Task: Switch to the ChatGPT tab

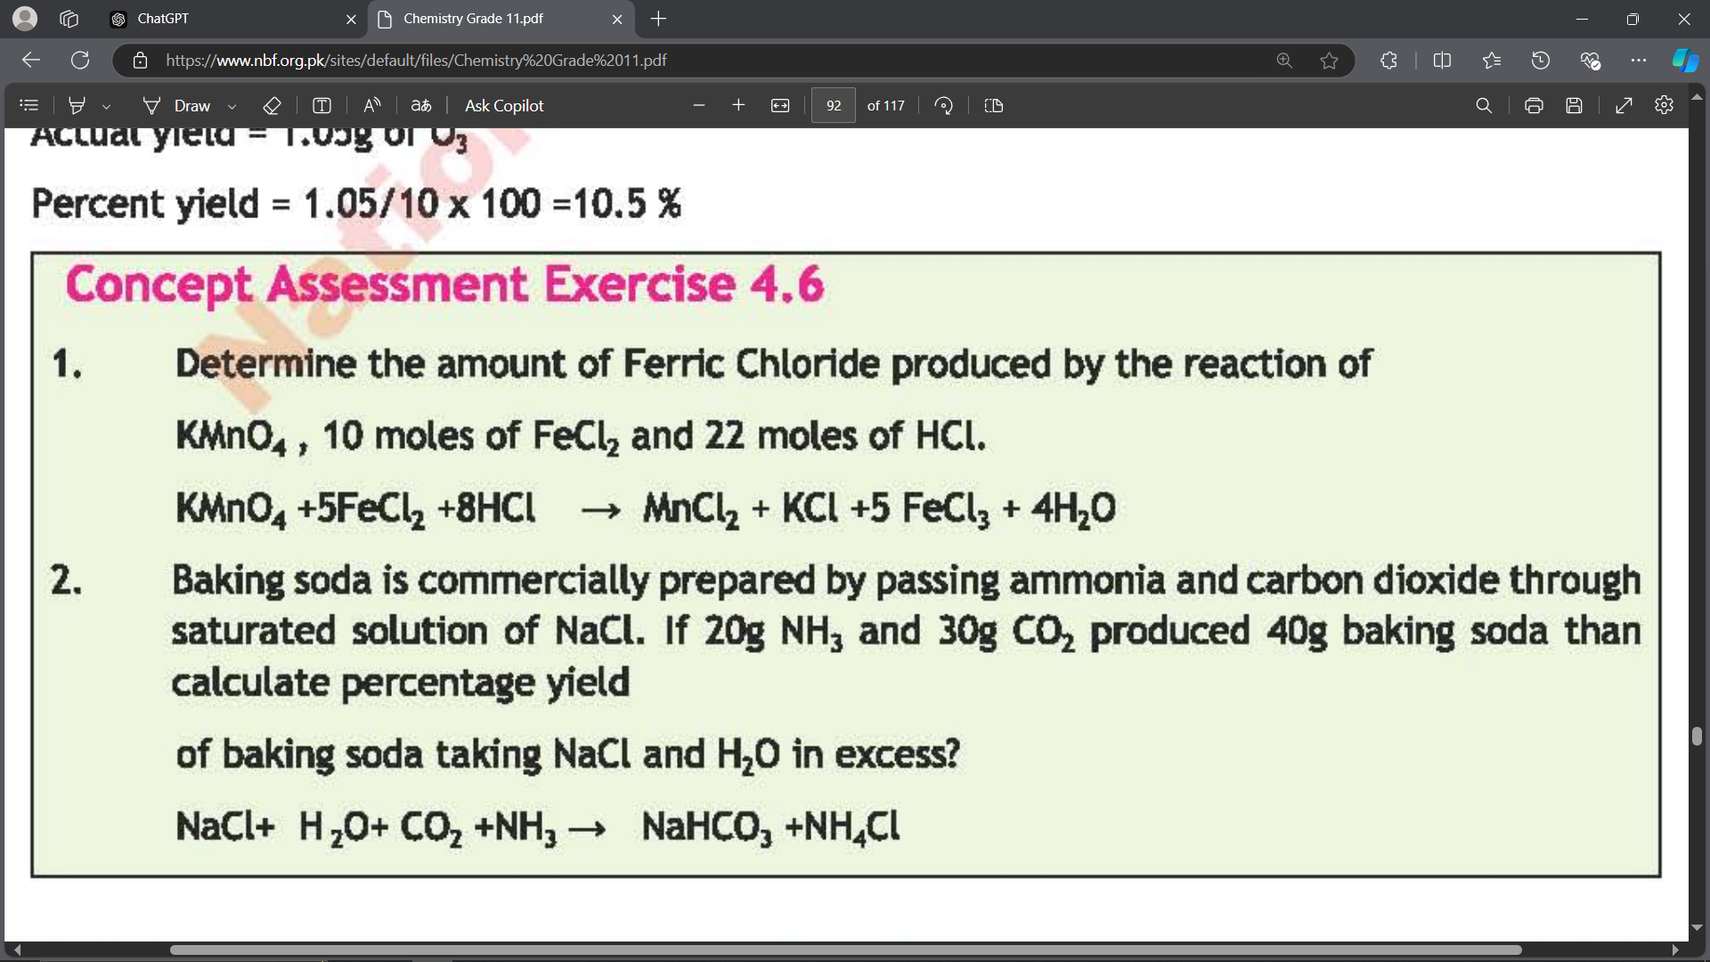Action: click(232, 19)
